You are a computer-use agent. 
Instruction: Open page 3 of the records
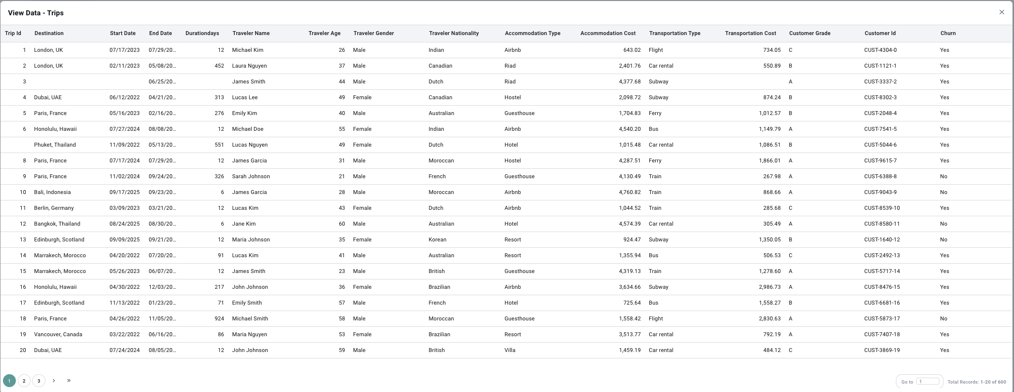[x=39, y=381]
